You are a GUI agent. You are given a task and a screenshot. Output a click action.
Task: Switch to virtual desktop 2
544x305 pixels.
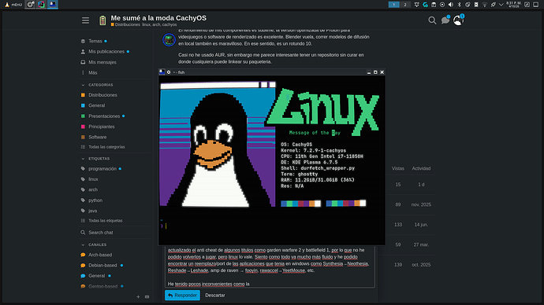tap(405, 5)
